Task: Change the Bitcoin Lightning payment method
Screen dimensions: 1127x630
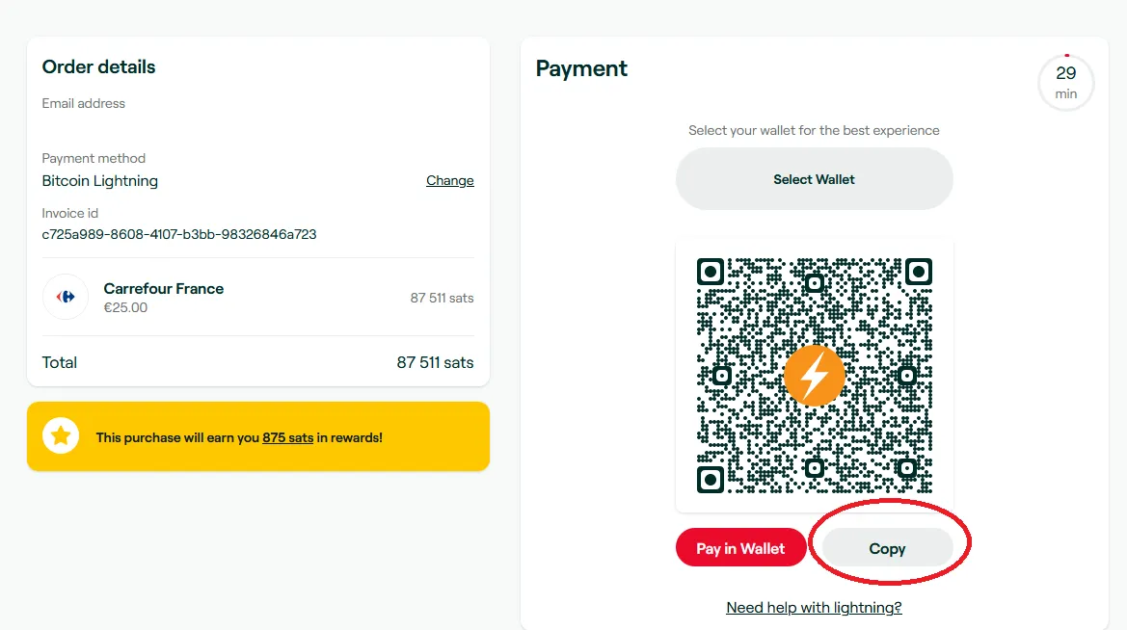Action: [x=450, y=180]
